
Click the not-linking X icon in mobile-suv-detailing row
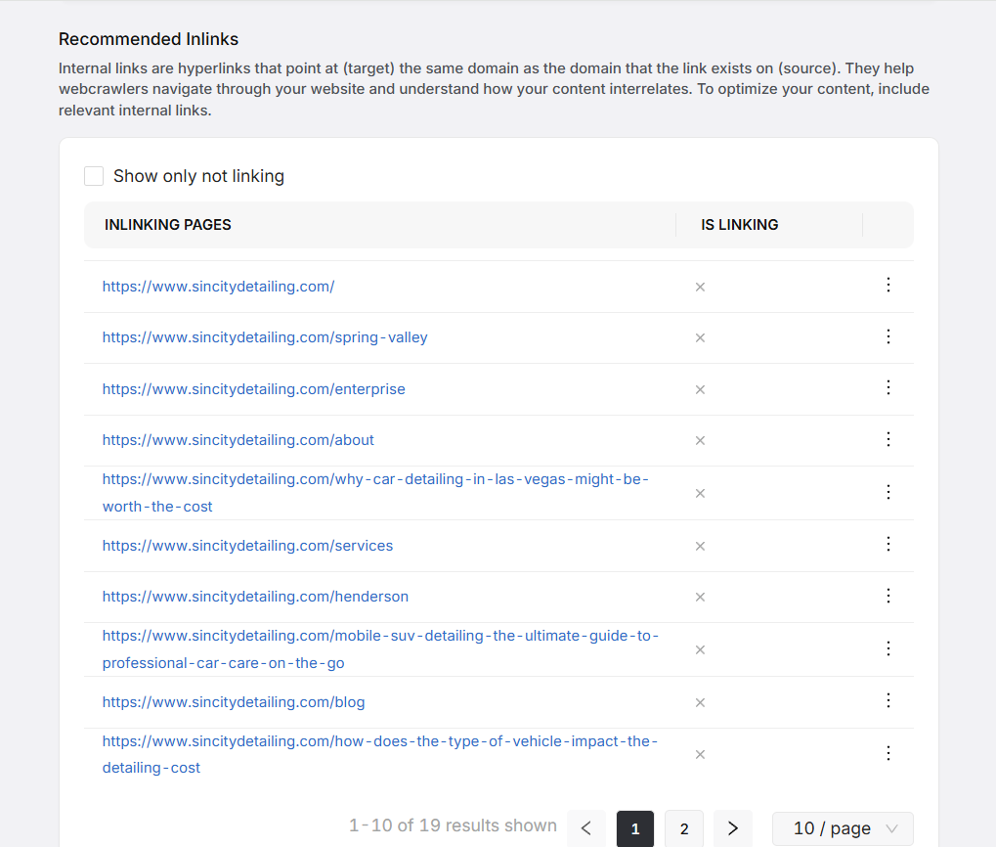click(700, 649)
